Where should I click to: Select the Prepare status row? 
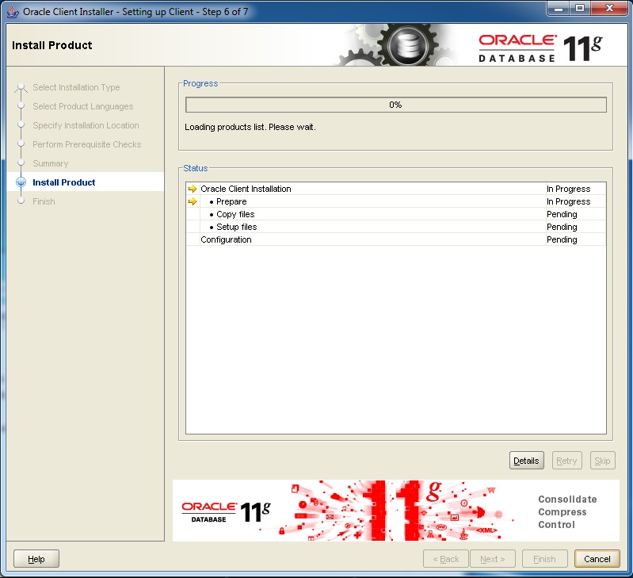[x=396, y=201]
